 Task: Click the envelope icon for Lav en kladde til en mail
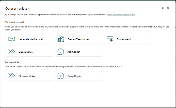tap(12, 39)
